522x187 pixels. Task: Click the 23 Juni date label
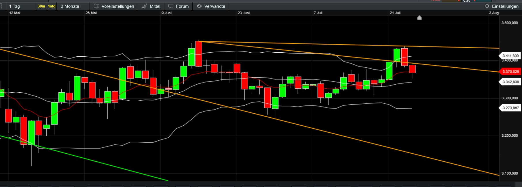coord(244,13)
